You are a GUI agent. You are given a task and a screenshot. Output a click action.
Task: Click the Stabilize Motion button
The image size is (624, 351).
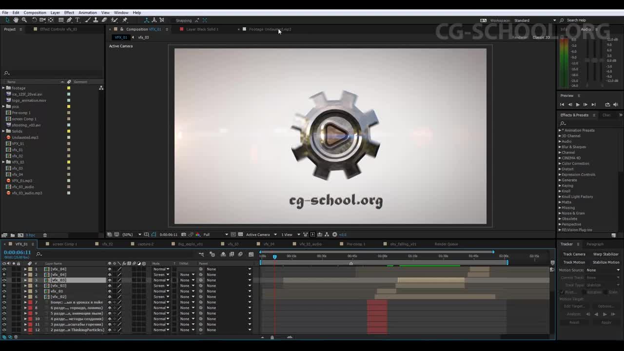605,262
